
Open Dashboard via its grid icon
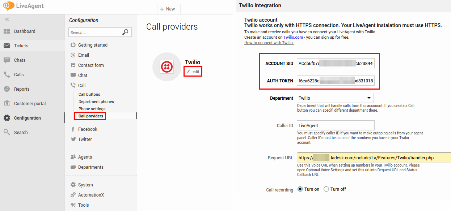[7, 31]
